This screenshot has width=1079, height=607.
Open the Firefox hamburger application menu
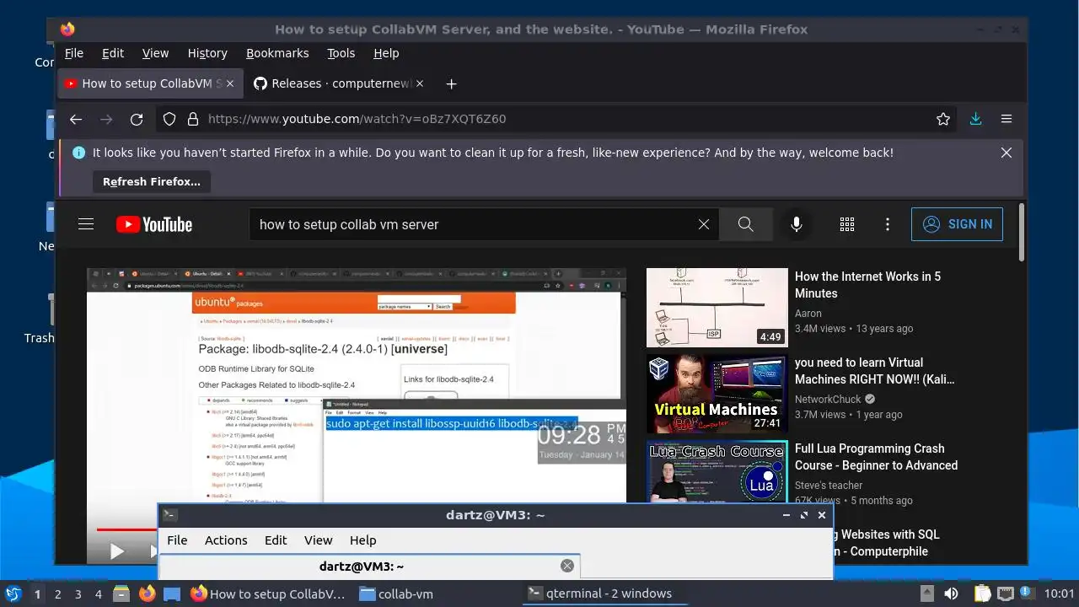(1007, 119)
